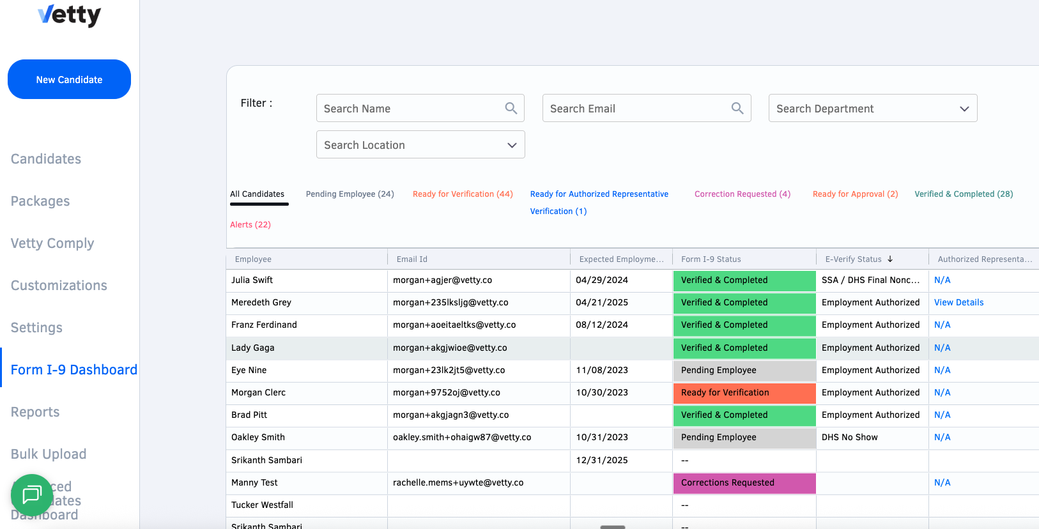This screenshot has height=529, width=1039.
Task: Open the green chat widget icon
Action: [x=32, y=494]
